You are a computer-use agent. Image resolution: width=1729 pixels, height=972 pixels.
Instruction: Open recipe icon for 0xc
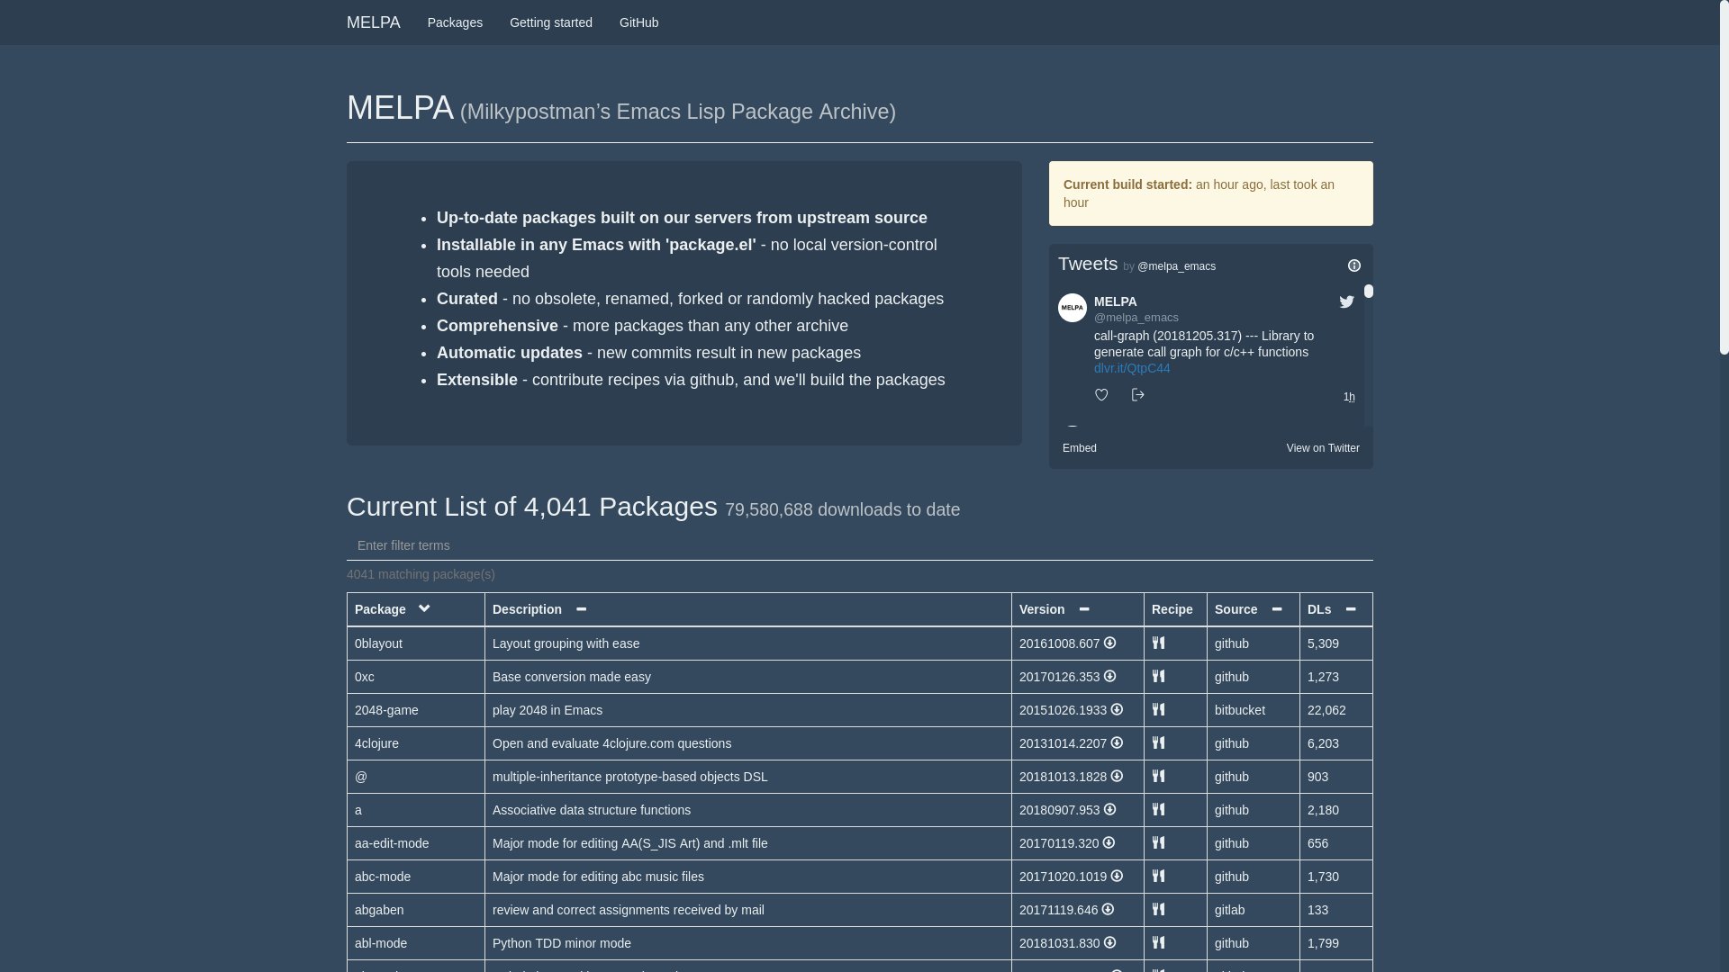[1158, 677]
